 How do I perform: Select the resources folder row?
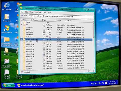coord(56,27)
